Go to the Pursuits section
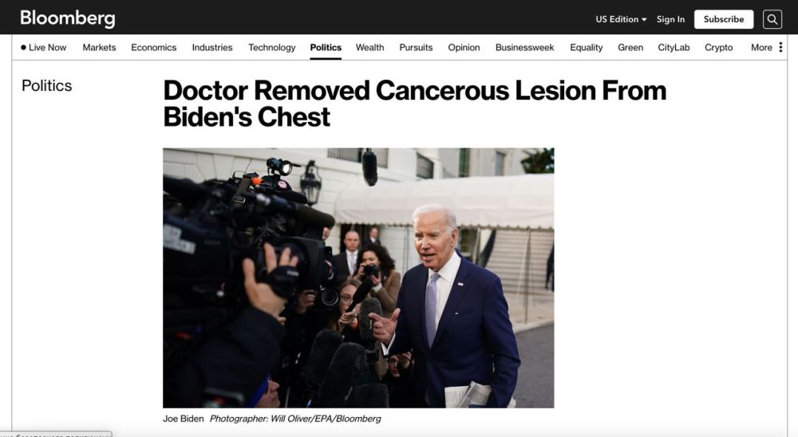 [x=416, y=47]
